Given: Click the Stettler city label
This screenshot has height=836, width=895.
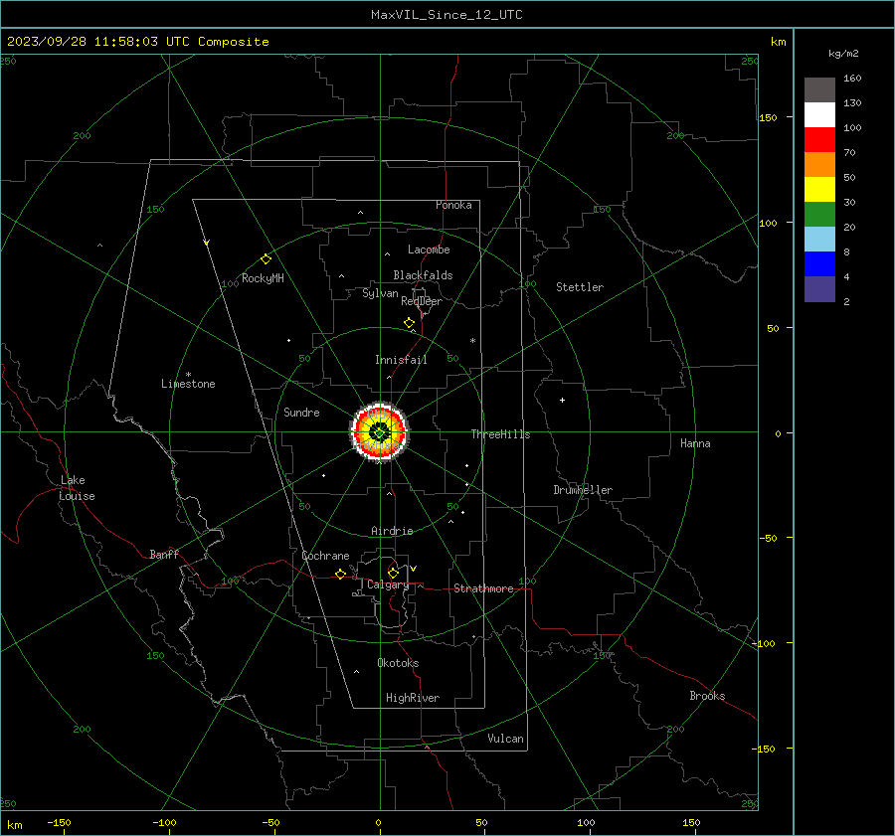Looking at the screenshot, I should click(x=580, y=287).
